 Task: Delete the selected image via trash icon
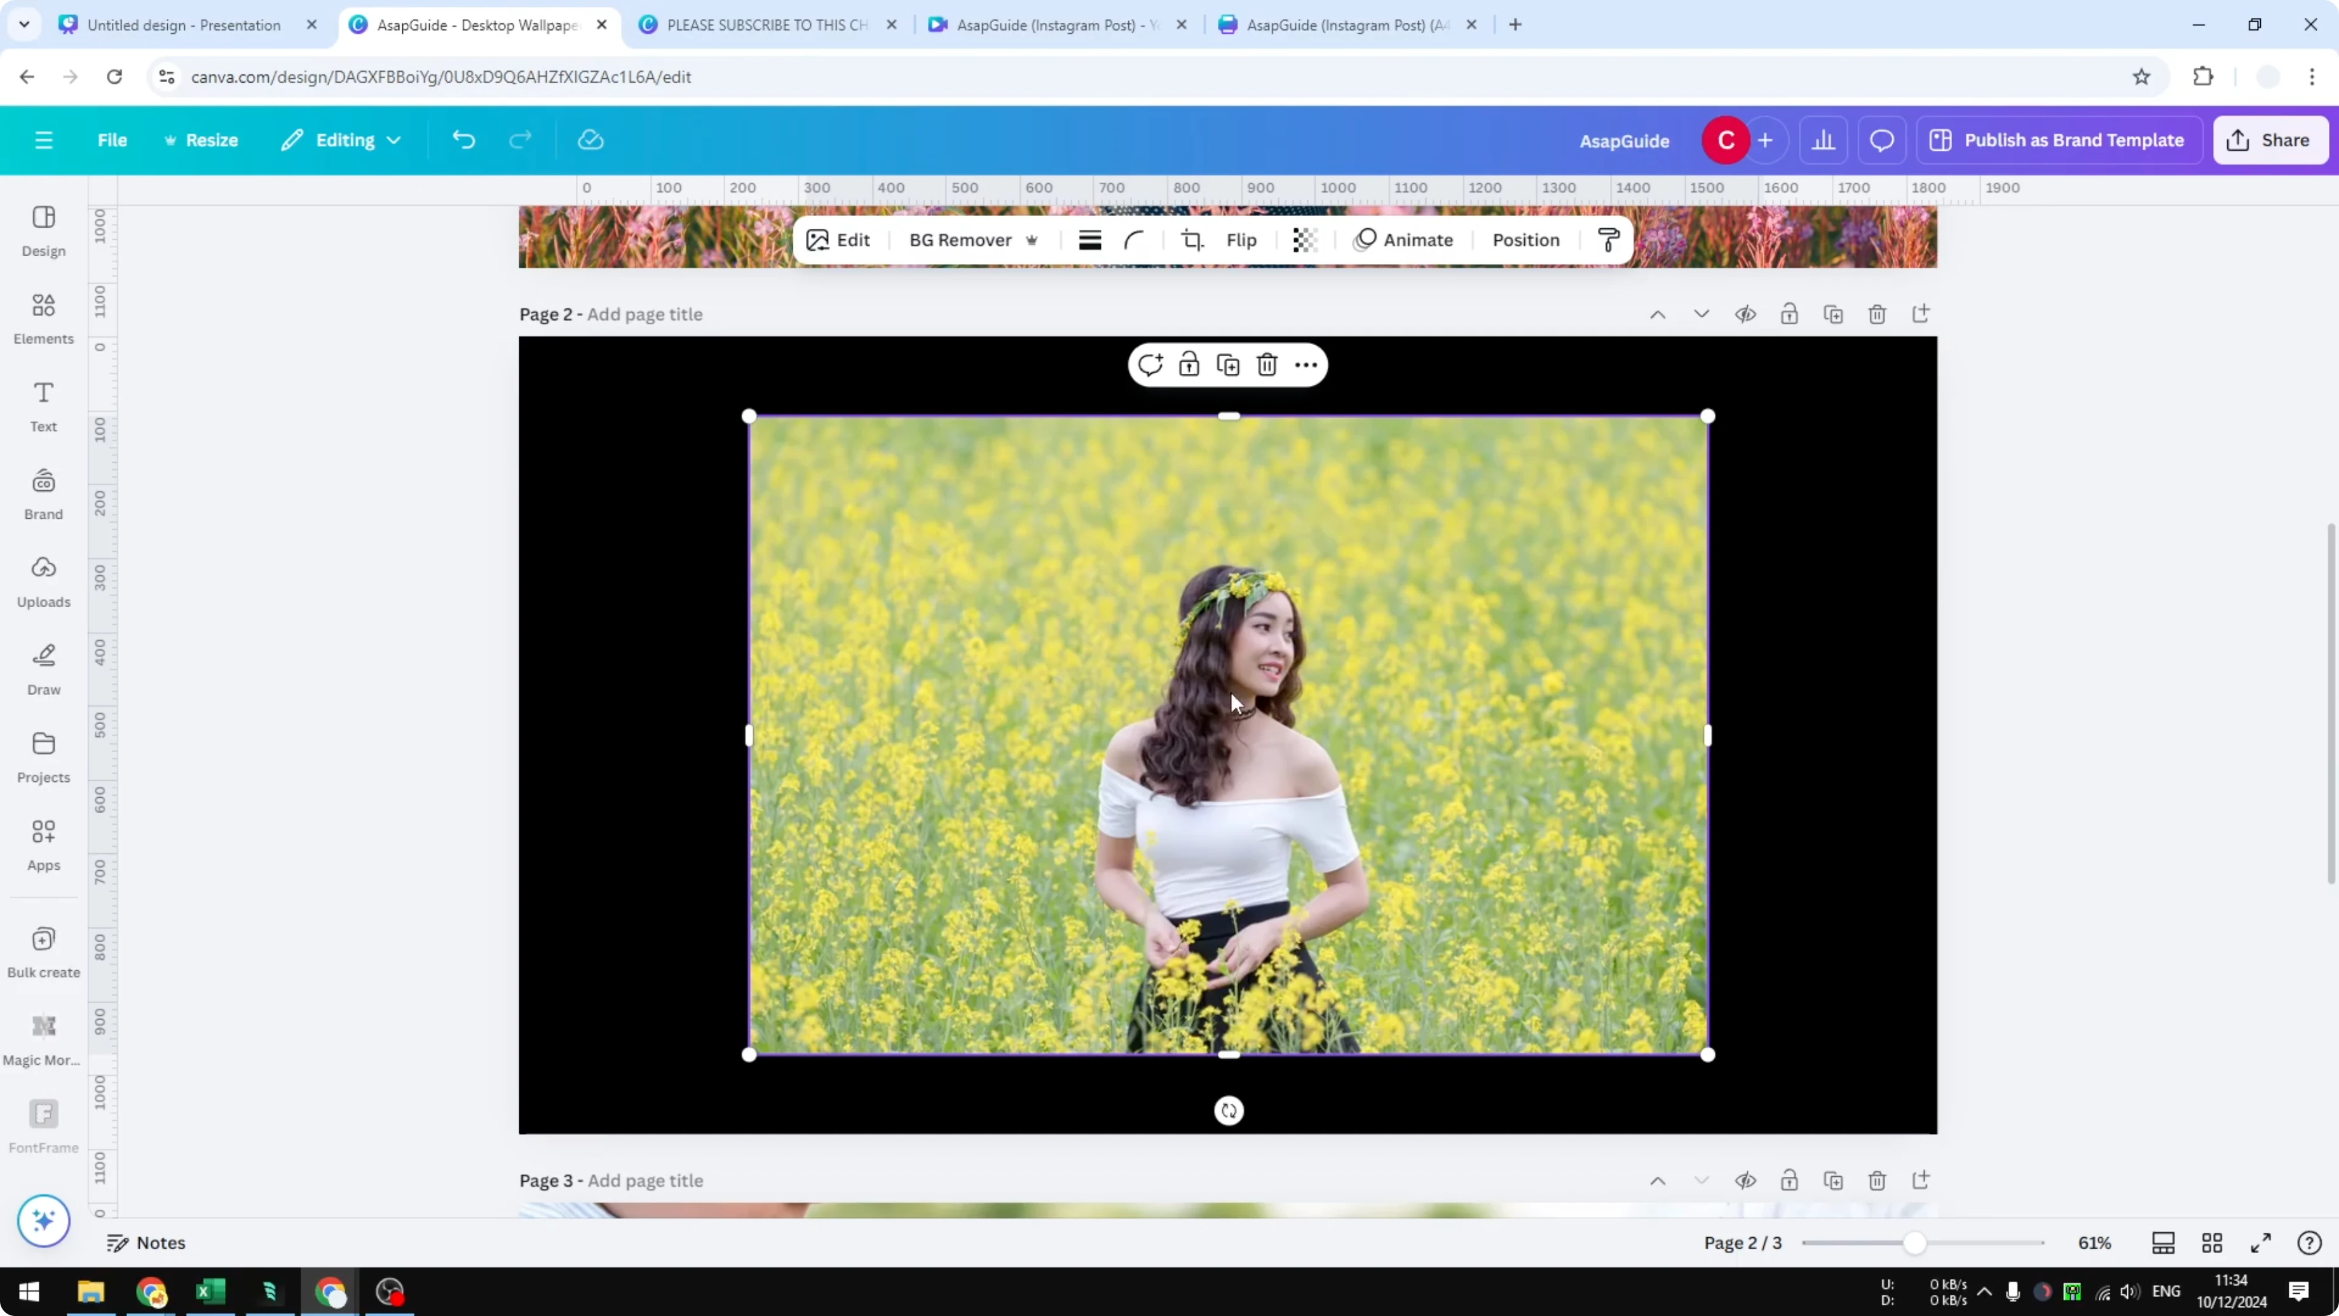coord(1267,363)
